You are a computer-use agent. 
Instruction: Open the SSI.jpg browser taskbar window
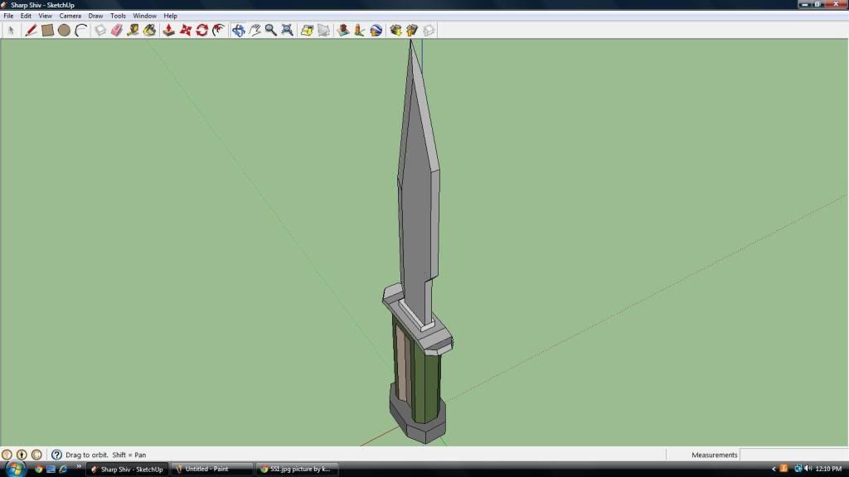coord(297,469)
